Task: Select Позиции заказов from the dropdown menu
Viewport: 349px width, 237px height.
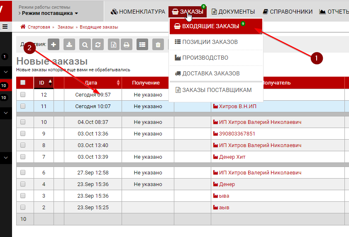Action: (x=210, y=42)
